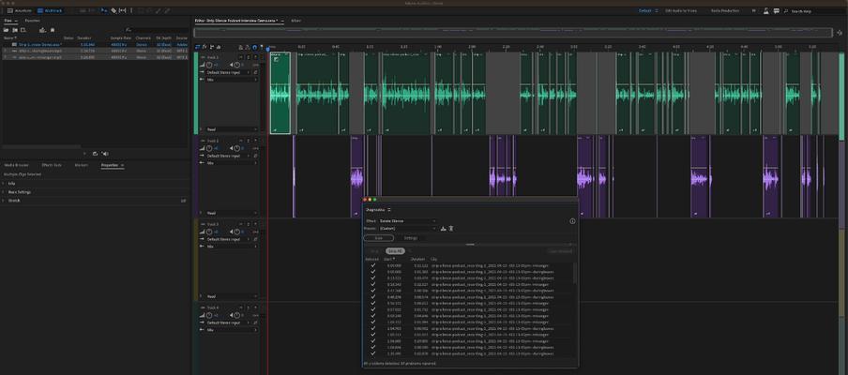
Task: Click the Open File folder icon
Action: pos(7,30)
